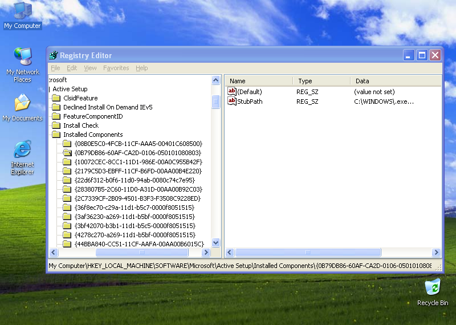This screenshot has height=325, width=456.
Task: Click folder icon of {08B0E5C0-4FCB-11CF-AAA5-00401C608500}
Action: [67, 144]
